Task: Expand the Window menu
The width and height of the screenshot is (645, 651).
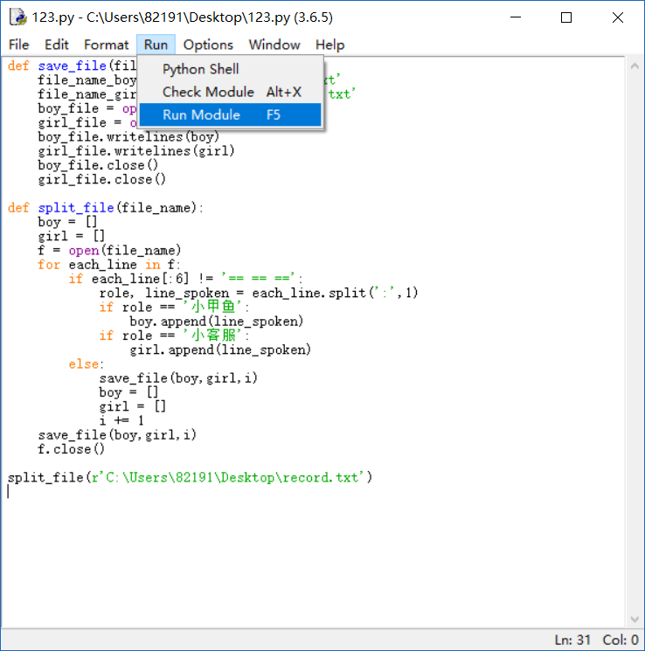Action: 274,45
